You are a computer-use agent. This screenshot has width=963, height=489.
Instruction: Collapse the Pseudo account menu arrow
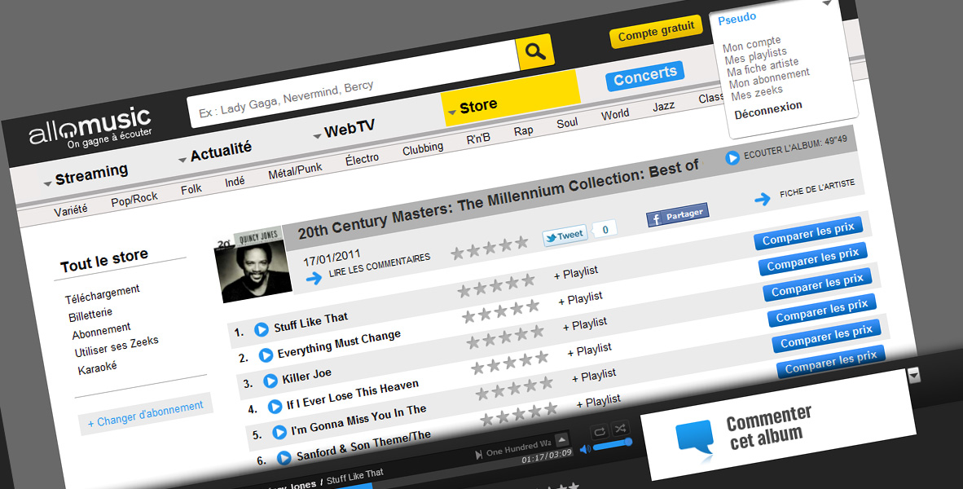[x=827, y=3]
